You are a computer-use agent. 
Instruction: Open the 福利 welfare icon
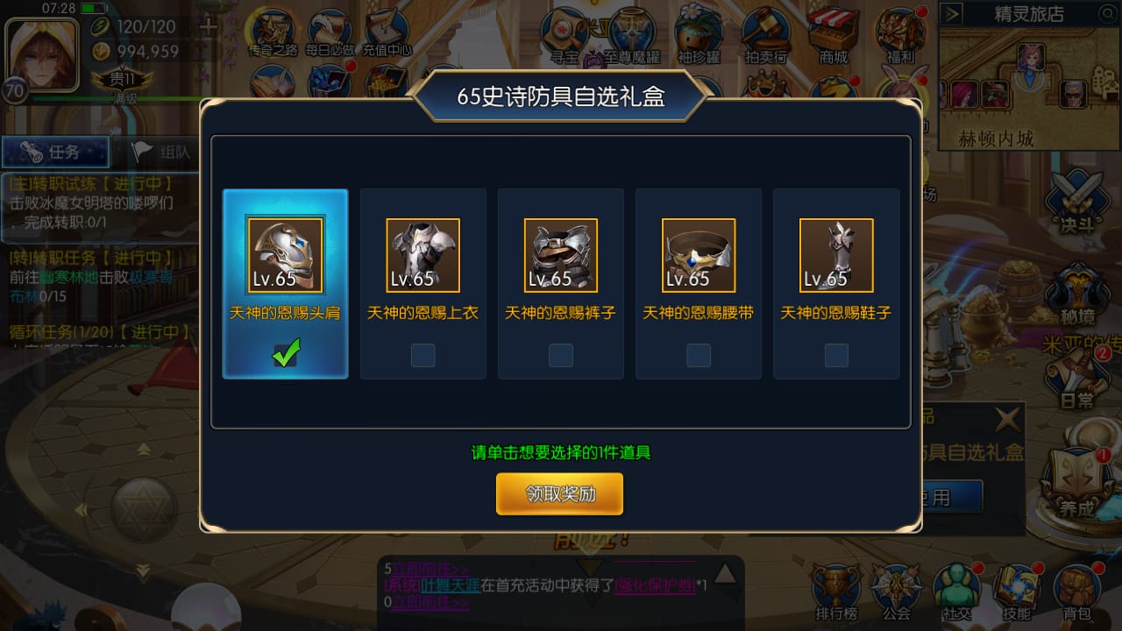click(900, 37)
